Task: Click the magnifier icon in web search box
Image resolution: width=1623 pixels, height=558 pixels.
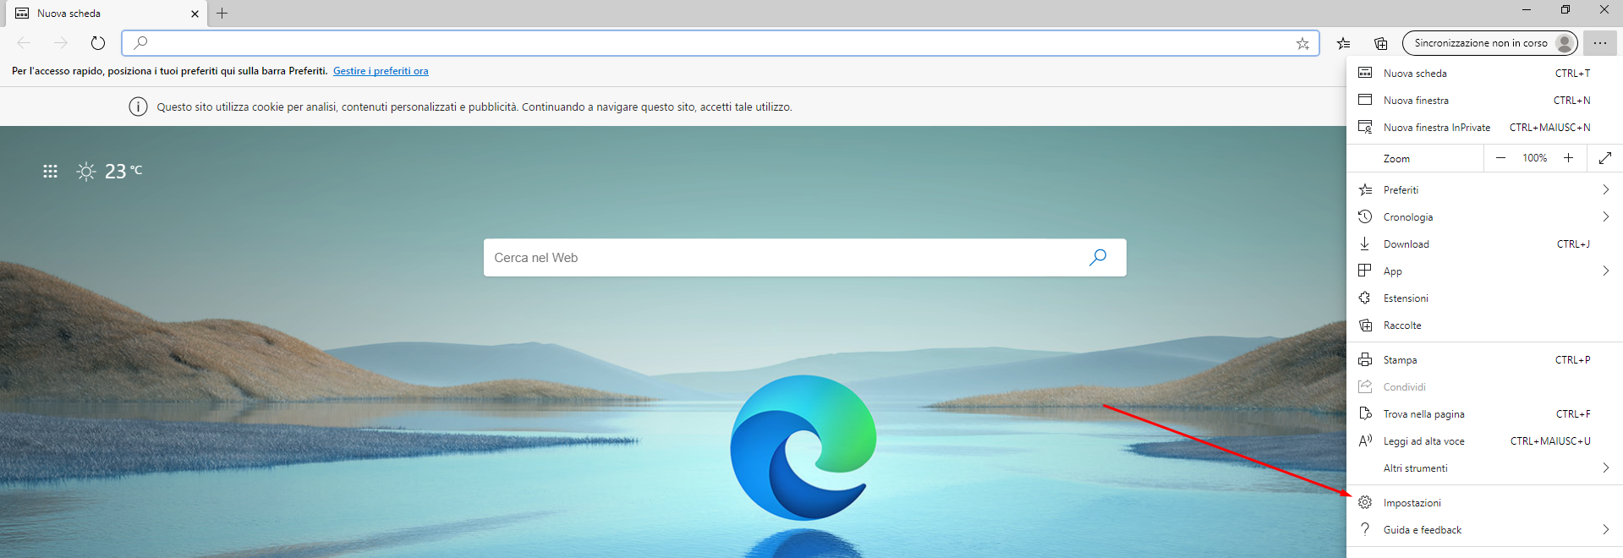Action: [x=1097, y=257]
